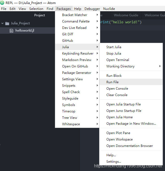165x171 pixels.
Task: Choose Open Package in New Window
Action: (131, 124)
